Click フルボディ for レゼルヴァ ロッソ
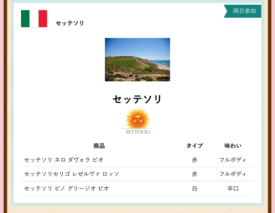The width and height of the screenshot is (275, 213). 233,174
